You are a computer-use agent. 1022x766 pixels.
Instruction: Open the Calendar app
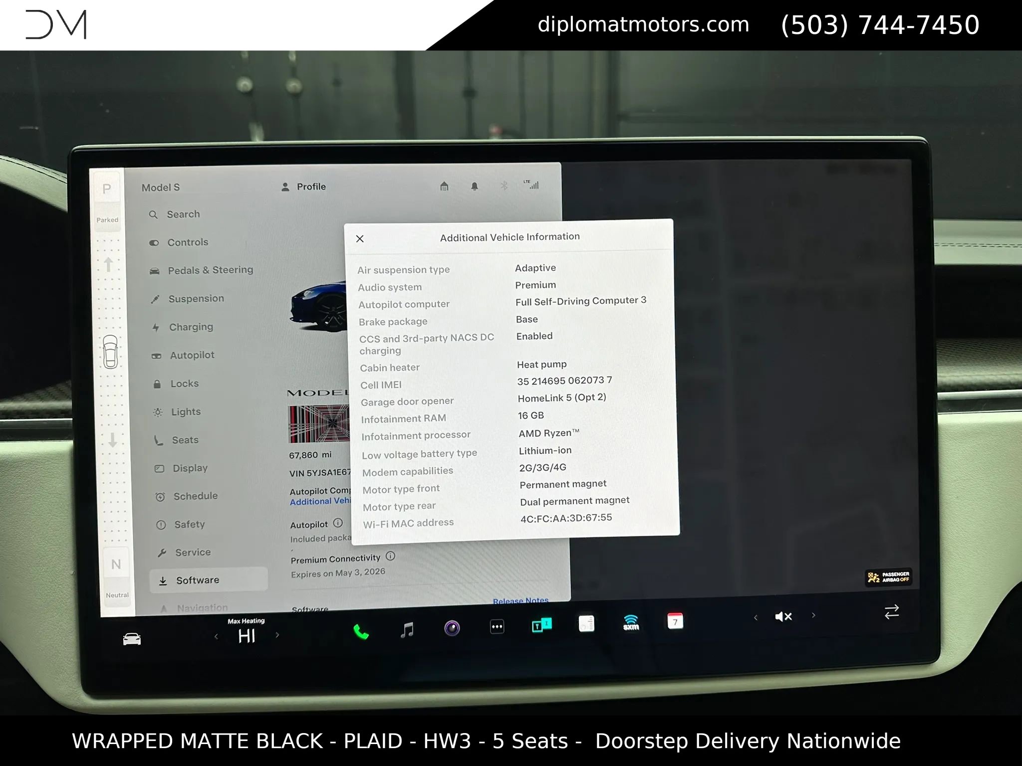675,621
